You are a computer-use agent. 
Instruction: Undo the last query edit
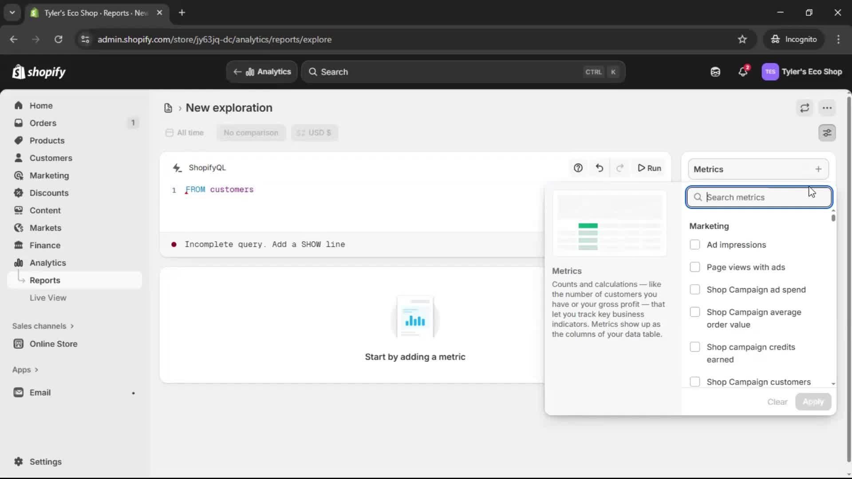[x=599, y=168]
